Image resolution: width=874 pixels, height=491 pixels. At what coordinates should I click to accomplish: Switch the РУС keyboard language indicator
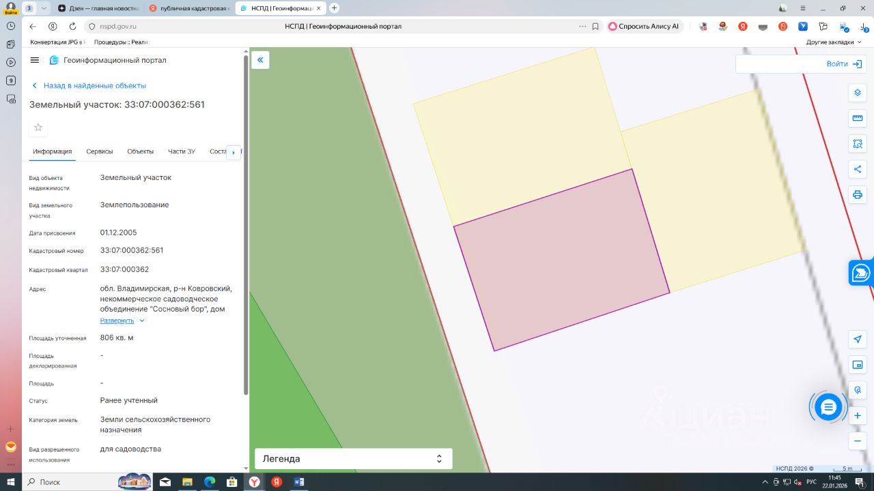[811, 481]
